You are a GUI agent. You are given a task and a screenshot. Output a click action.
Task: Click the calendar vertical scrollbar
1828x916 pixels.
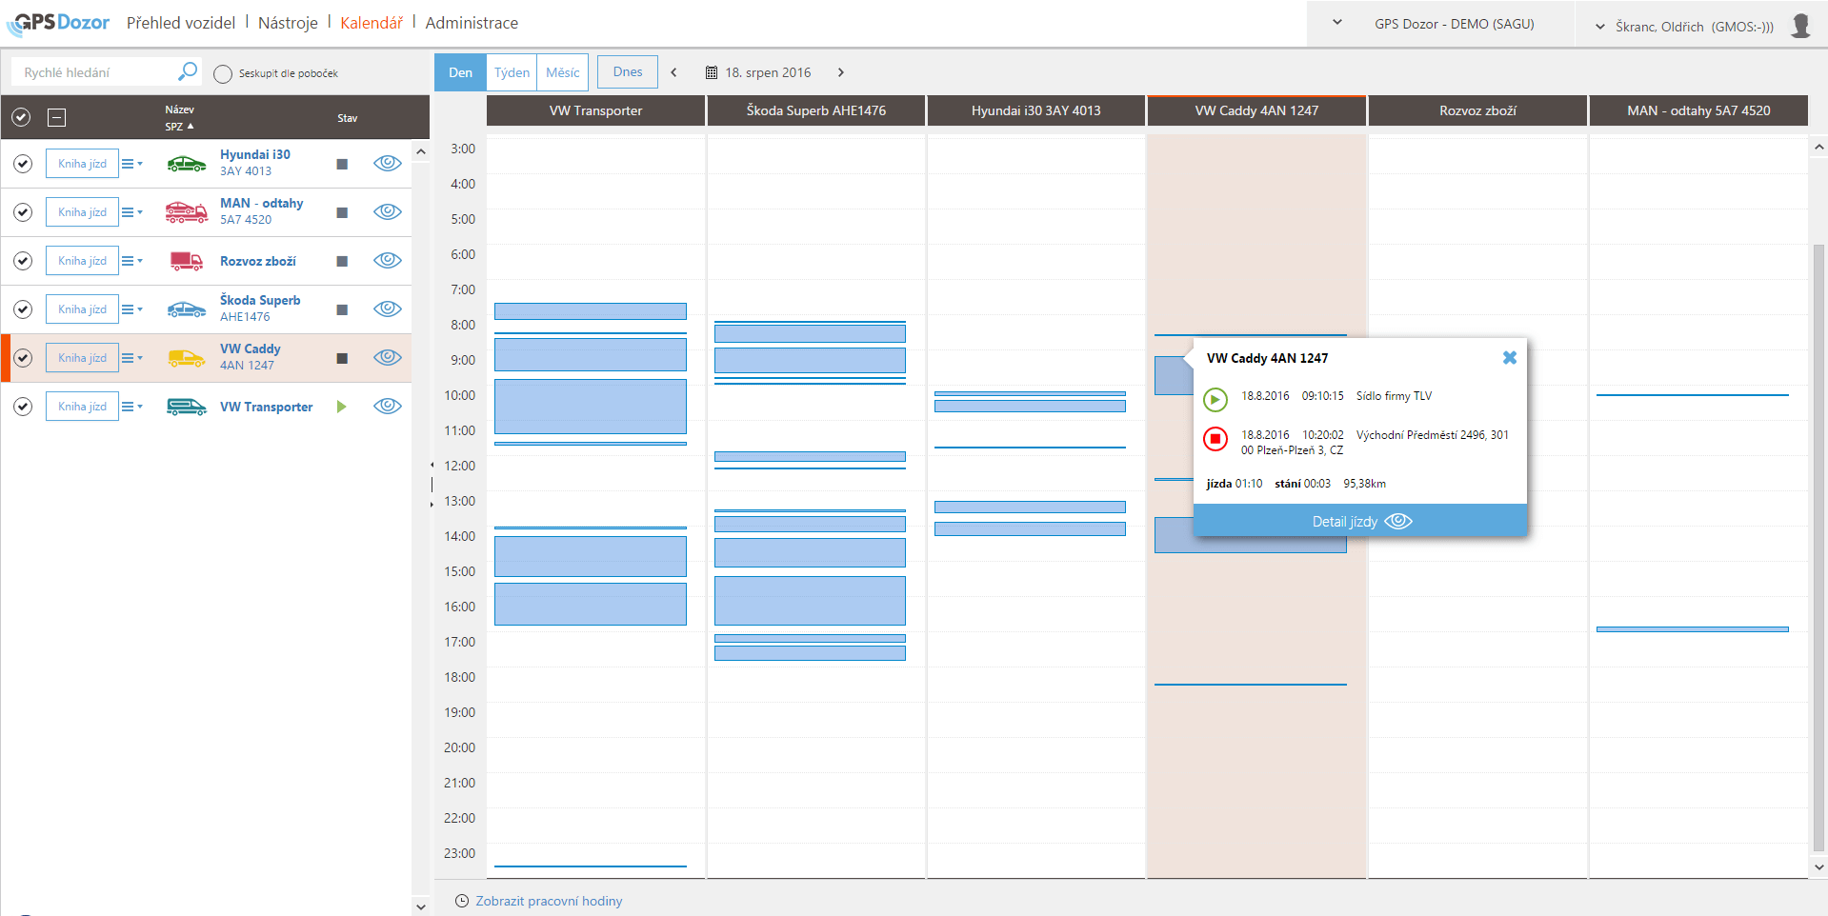point(1818,543)
